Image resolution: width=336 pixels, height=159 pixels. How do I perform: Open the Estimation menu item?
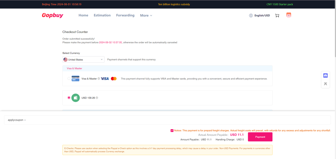[102, 15]
